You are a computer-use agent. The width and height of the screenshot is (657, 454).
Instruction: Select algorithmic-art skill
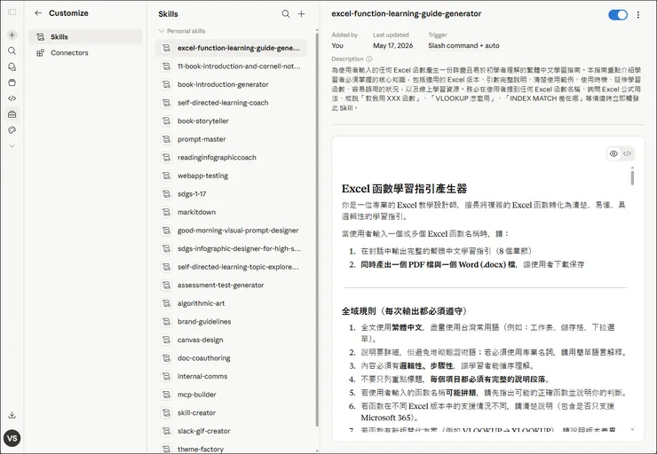pos(231,303)
